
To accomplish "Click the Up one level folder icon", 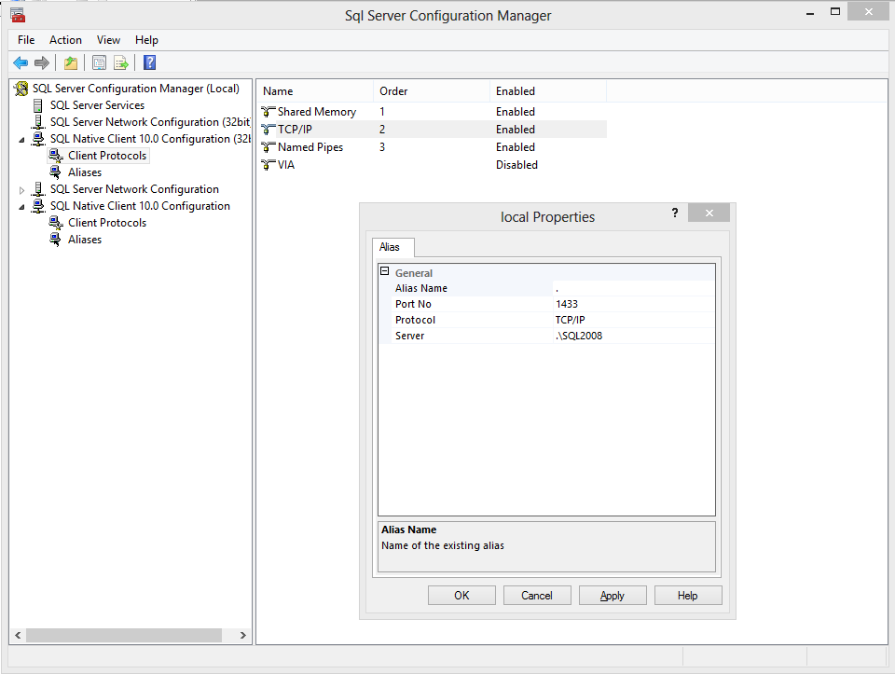I will coord(71,62).
